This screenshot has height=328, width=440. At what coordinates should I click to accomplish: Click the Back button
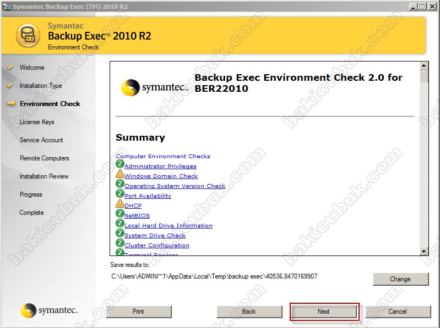tap(249, 312)
